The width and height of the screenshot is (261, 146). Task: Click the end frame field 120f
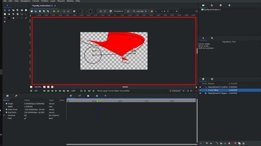coord(73,91)
